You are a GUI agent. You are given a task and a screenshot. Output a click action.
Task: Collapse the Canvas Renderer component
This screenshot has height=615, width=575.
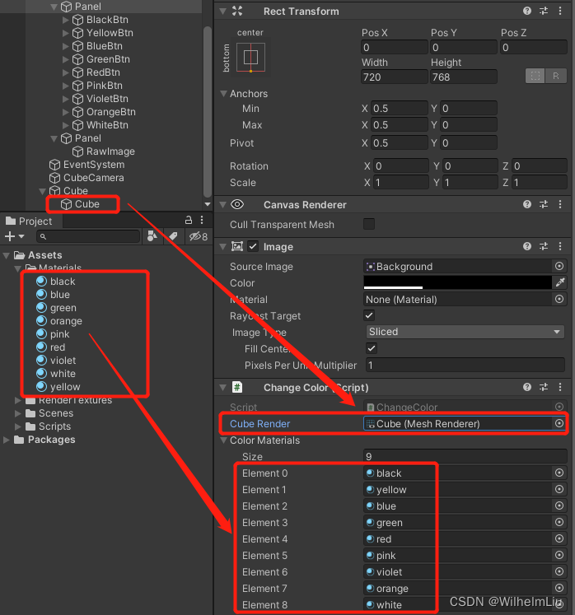pyautogui.click(x=223, y=204)
